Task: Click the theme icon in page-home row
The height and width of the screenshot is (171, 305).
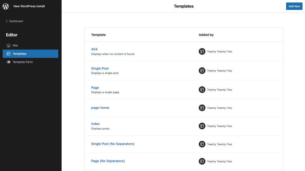Action: pyautogui.click(x=202, y=108)
